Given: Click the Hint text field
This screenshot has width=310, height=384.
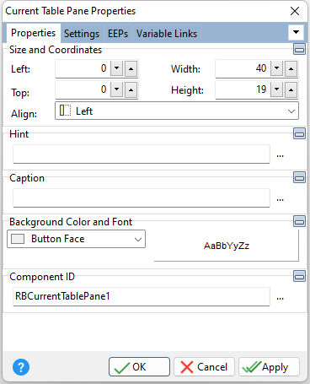Looking at the screenshot, I should (142, 154).
